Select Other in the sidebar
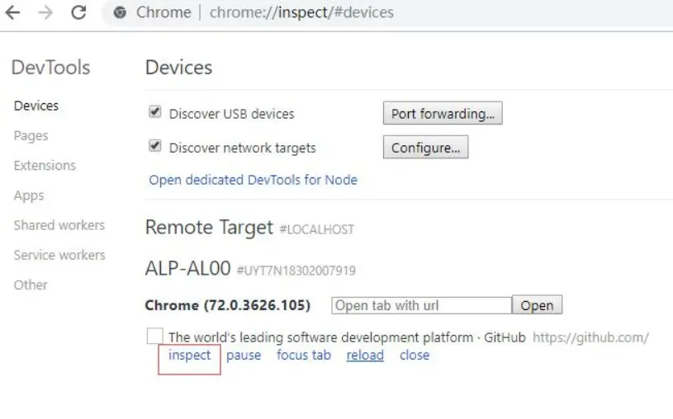Image resolution: width=673 pixels, height=419 pixels. tap(31, 285)
